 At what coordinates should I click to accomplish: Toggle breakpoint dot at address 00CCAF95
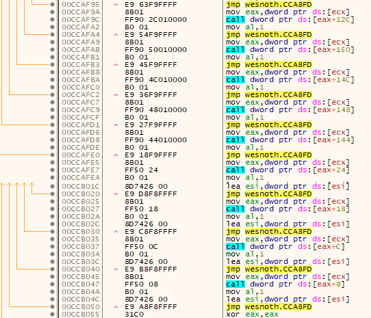coord(52,5)
